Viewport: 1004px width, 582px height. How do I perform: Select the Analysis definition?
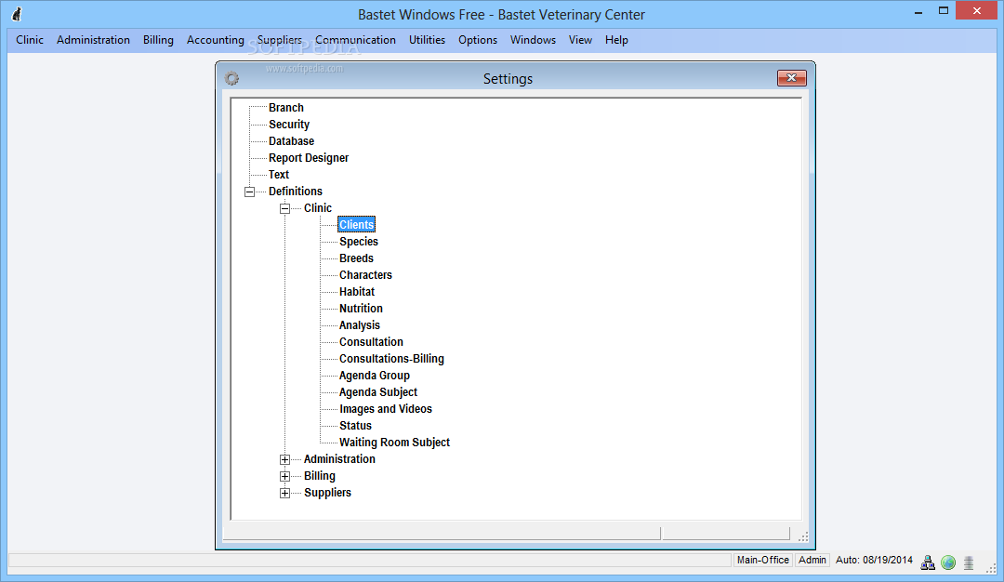[x=359, y=325]
